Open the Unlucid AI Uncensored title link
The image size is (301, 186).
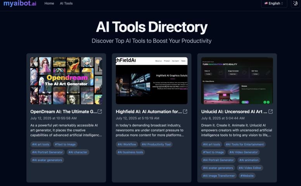pyautogui.click(x=234, y=112)
